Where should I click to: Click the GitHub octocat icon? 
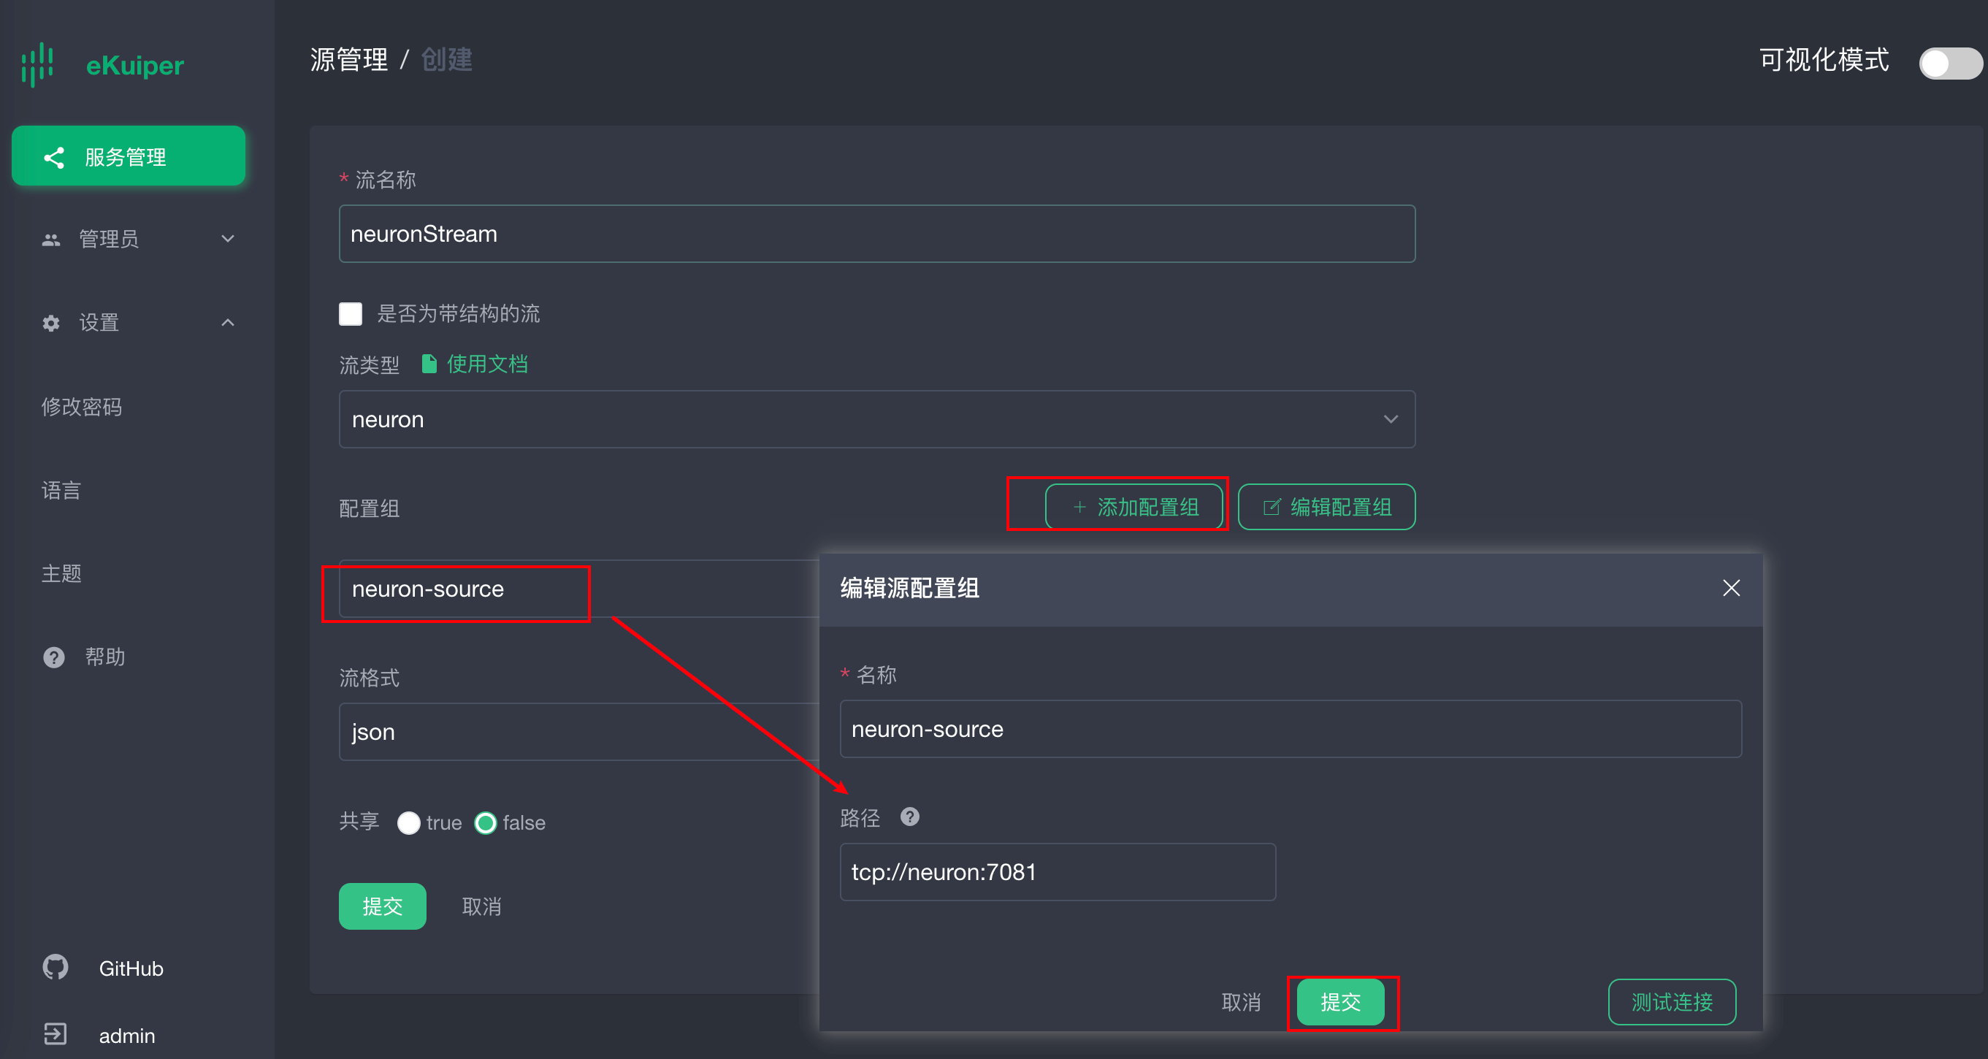pos(55,967)
